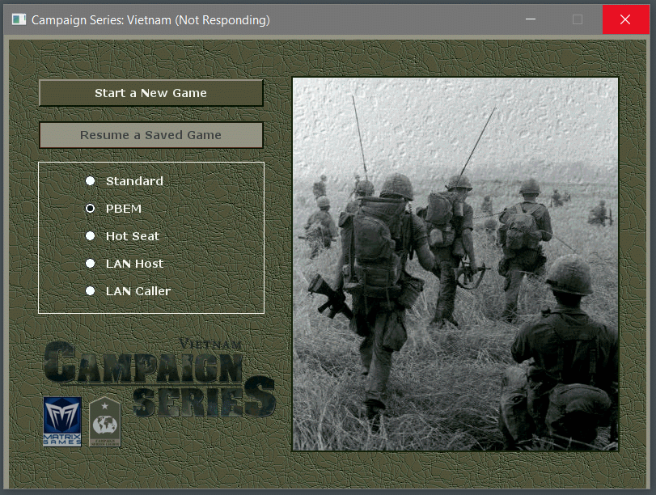
Task: Choose the PBEM radio option
Action: (x=90, y=209)
